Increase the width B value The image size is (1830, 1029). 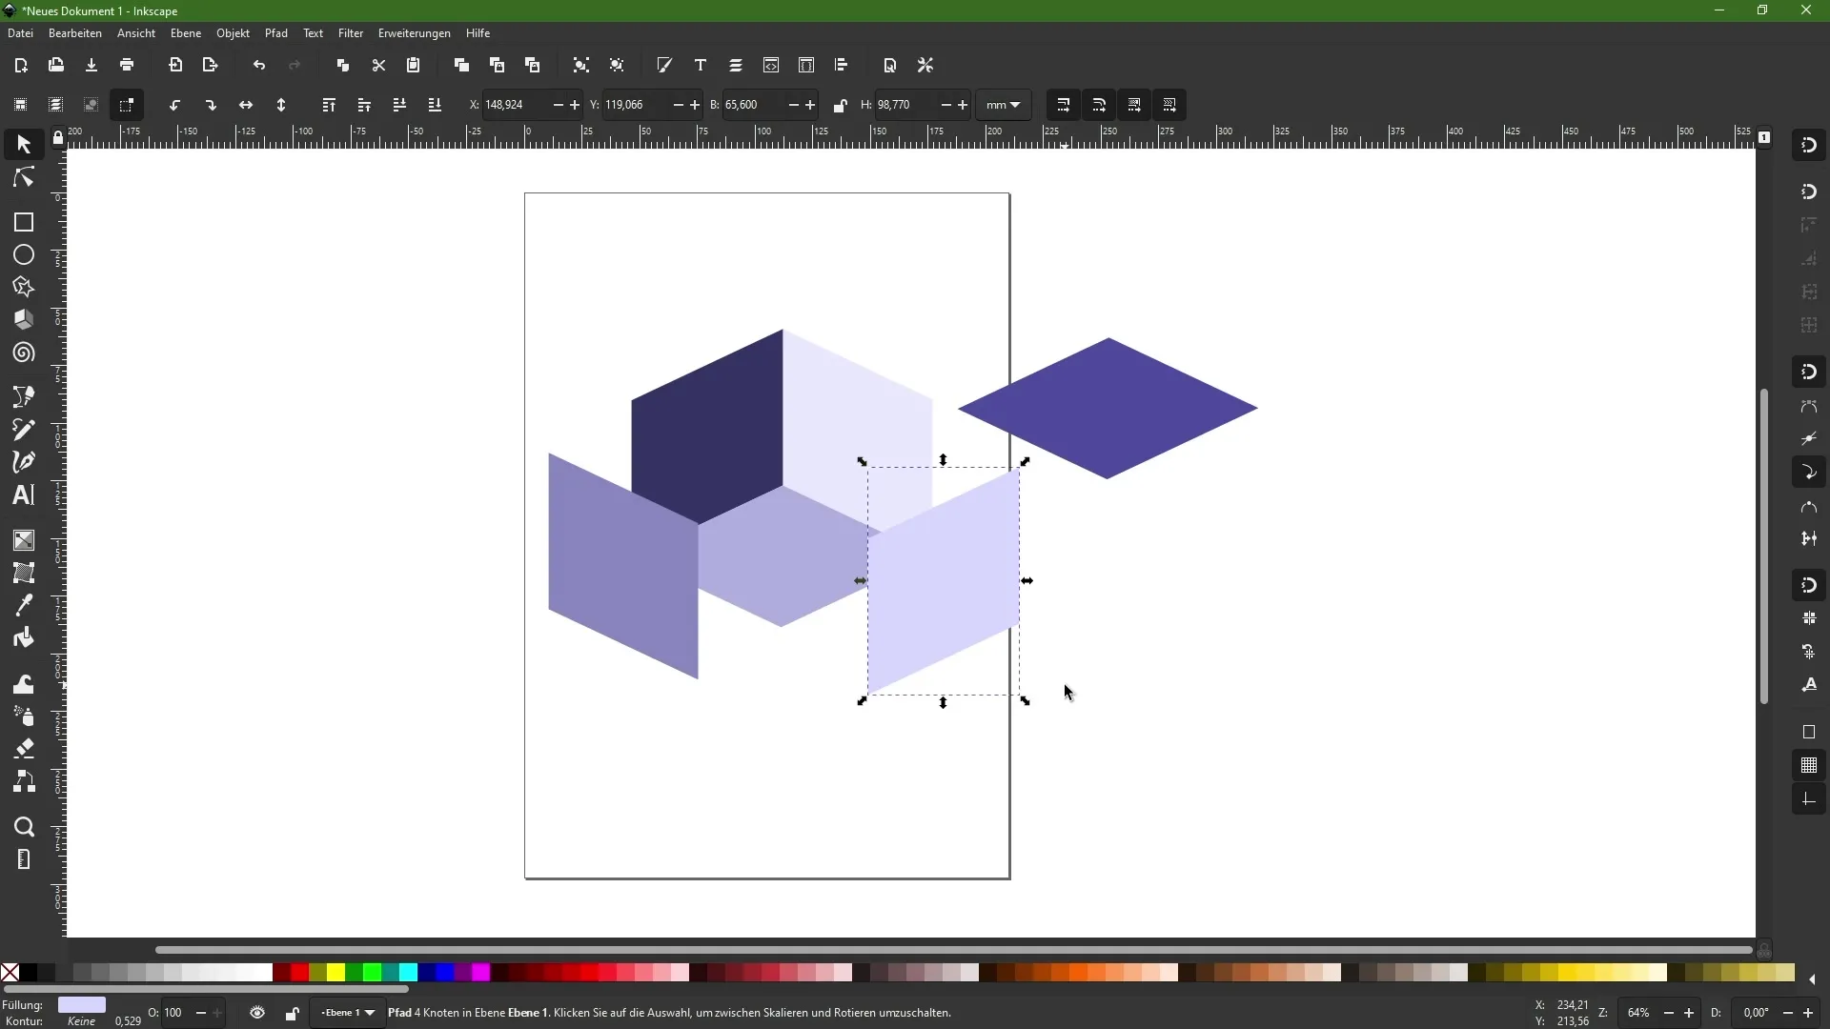coord(811,105)
